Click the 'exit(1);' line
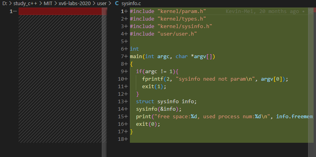 [x=154, y=87]
